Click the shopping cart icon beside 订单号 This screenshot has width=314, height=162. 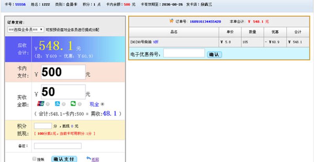[x=172, y=21]
